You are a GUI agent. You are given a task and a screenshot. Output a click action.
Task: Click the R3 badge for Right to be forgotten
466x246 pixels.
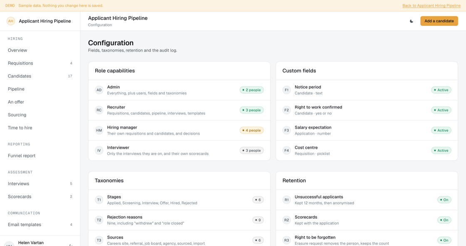287,240
